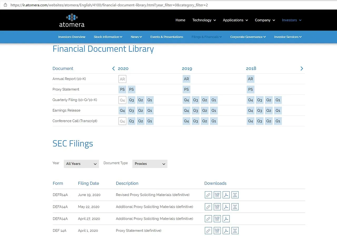Download Excel file for April 1, 2020 filing
Screen dimensions: 337x236
pos(235,231)
